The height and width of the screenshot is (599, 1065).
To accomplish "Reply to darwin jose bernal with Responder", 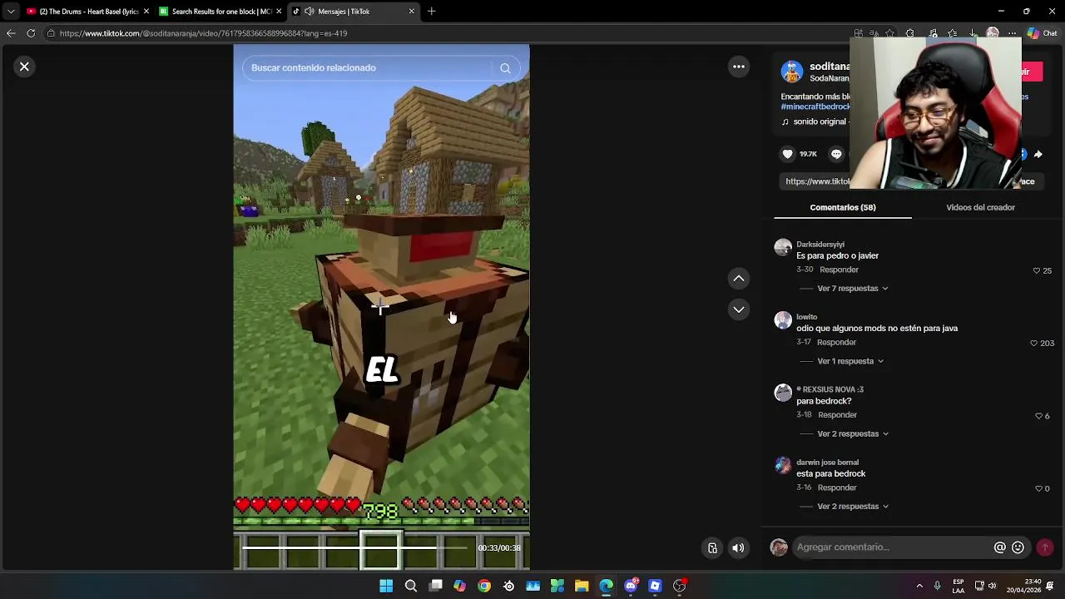I will (837, 488).
